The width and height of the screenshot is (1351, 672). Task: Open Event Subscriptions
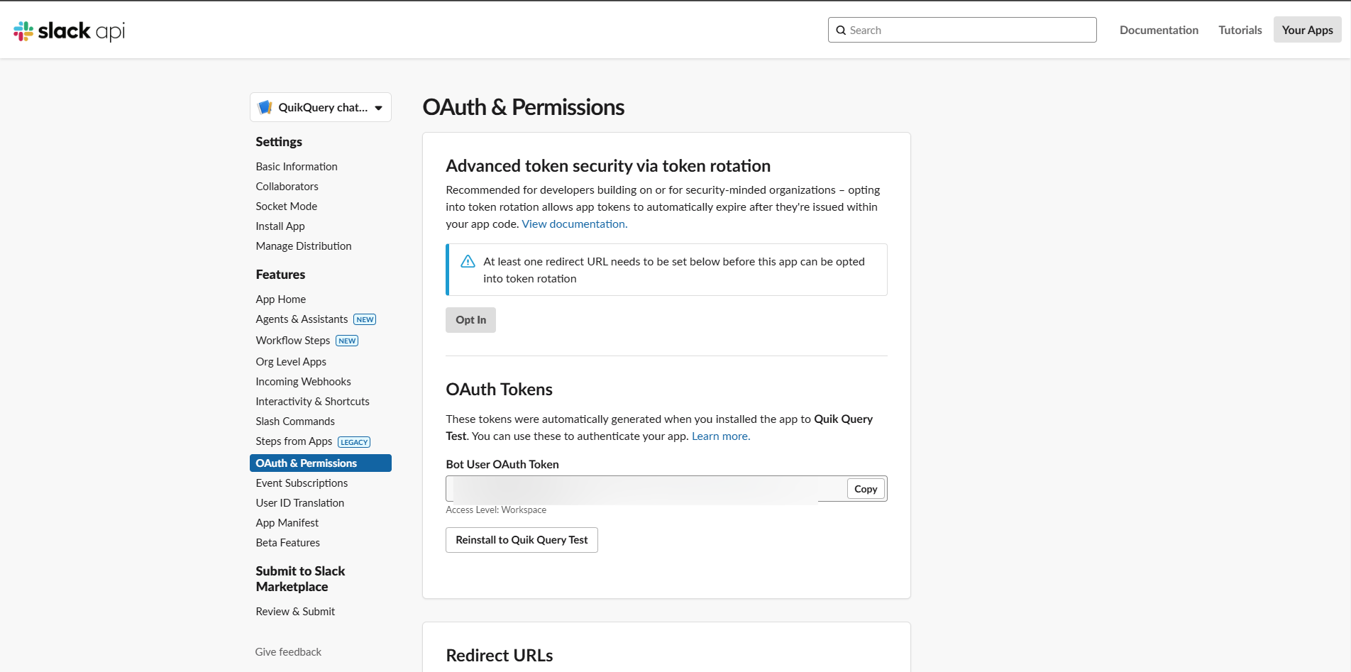(x=302, y=483)
